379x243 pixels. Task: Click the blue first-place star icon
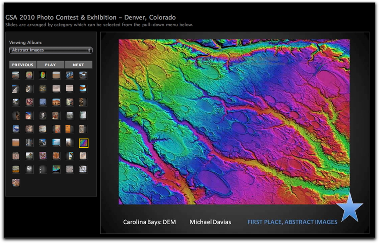(350, 207)
